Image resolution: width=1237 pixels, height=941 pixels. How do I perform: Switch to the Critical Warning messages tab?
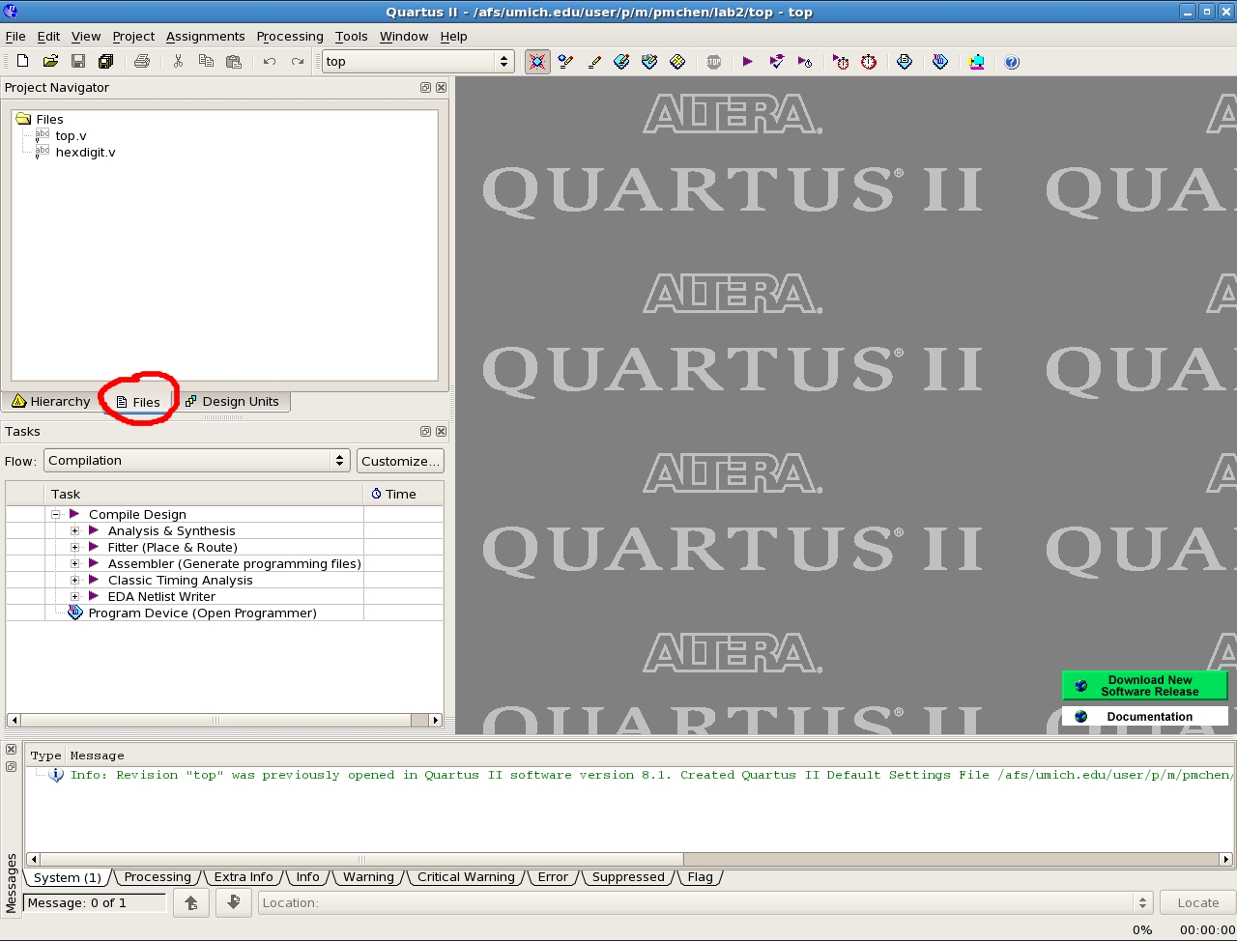click(x=466, y=877)
